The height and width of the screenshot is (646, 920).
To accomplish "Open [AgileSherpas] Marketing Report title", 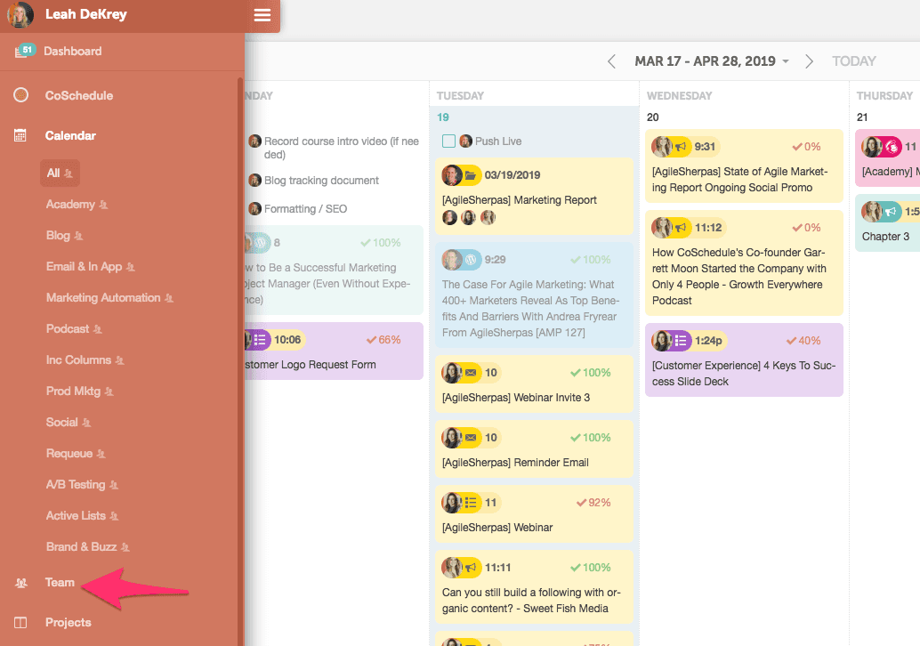I will (520, 200).
